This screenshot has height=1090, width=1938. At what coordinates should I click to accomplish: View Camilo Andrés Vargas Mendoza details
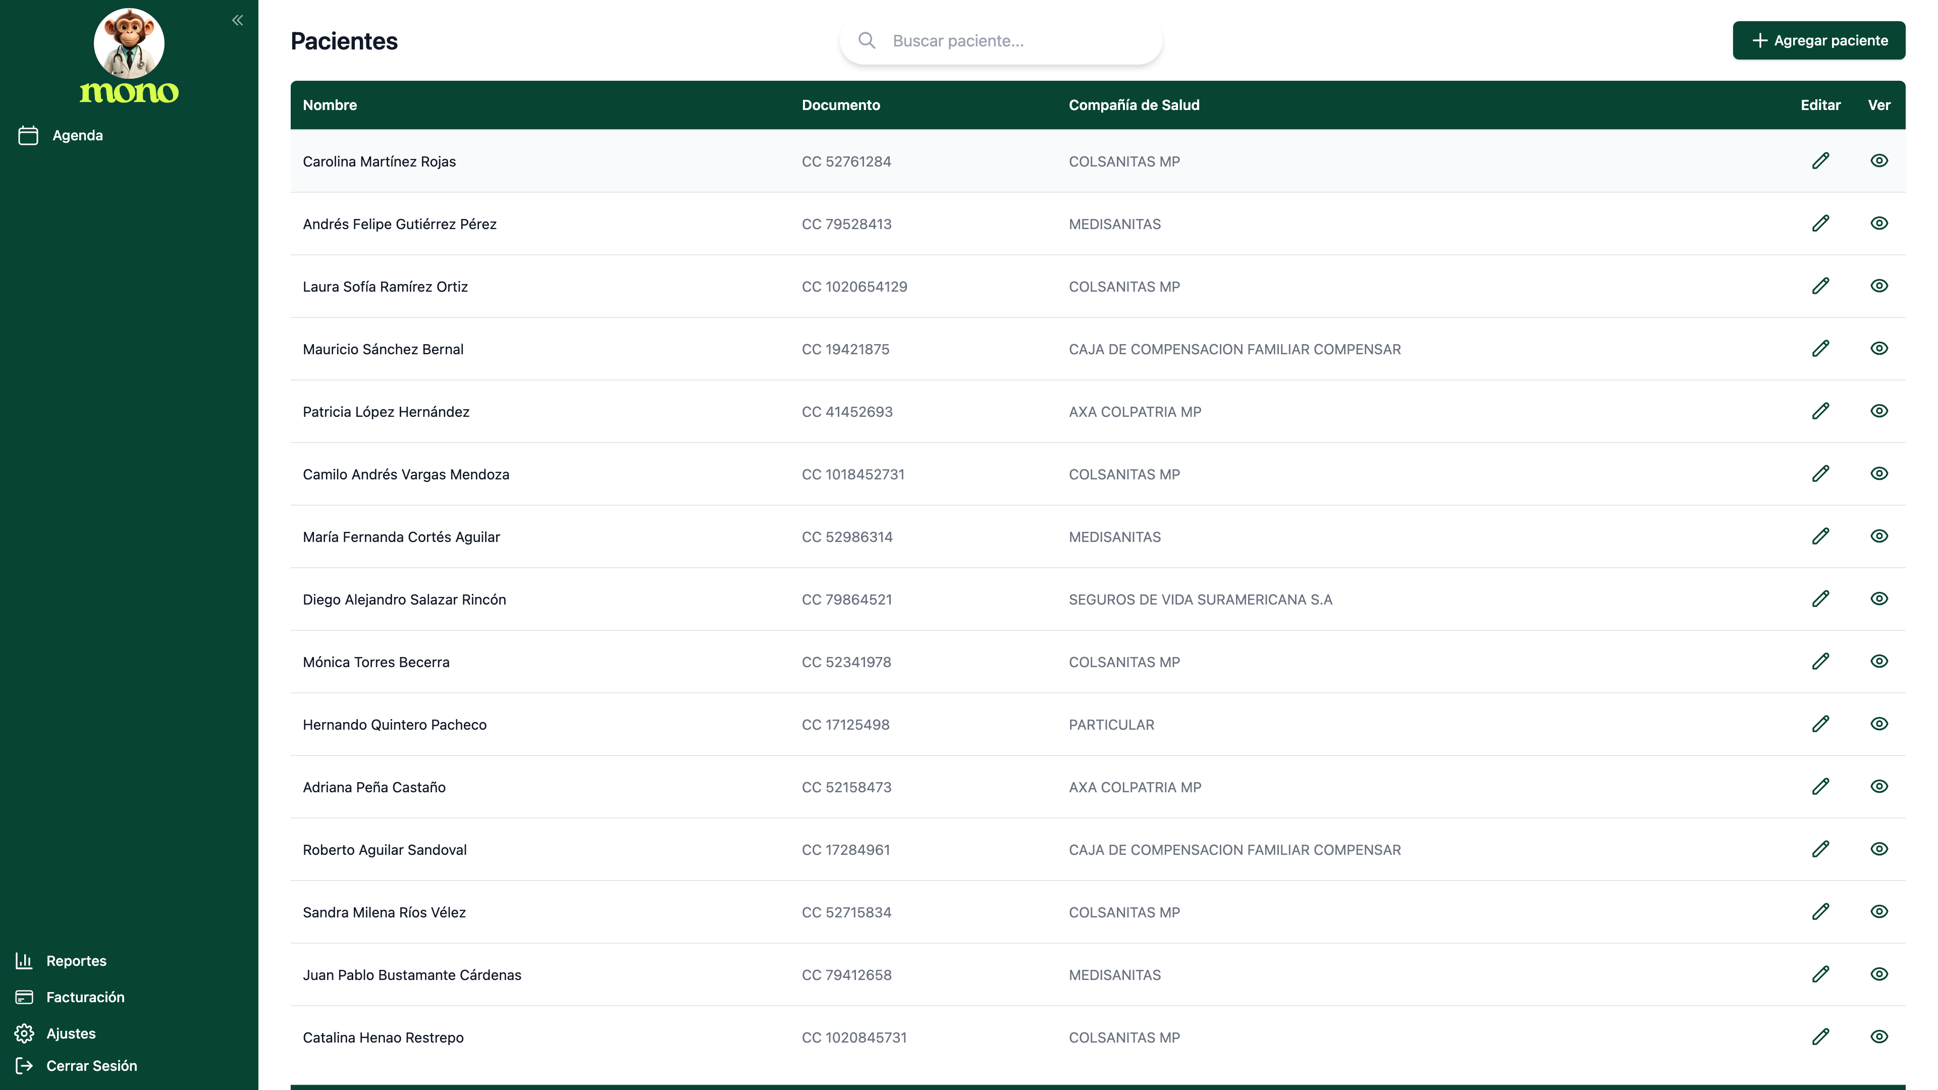pos(1878,473)
